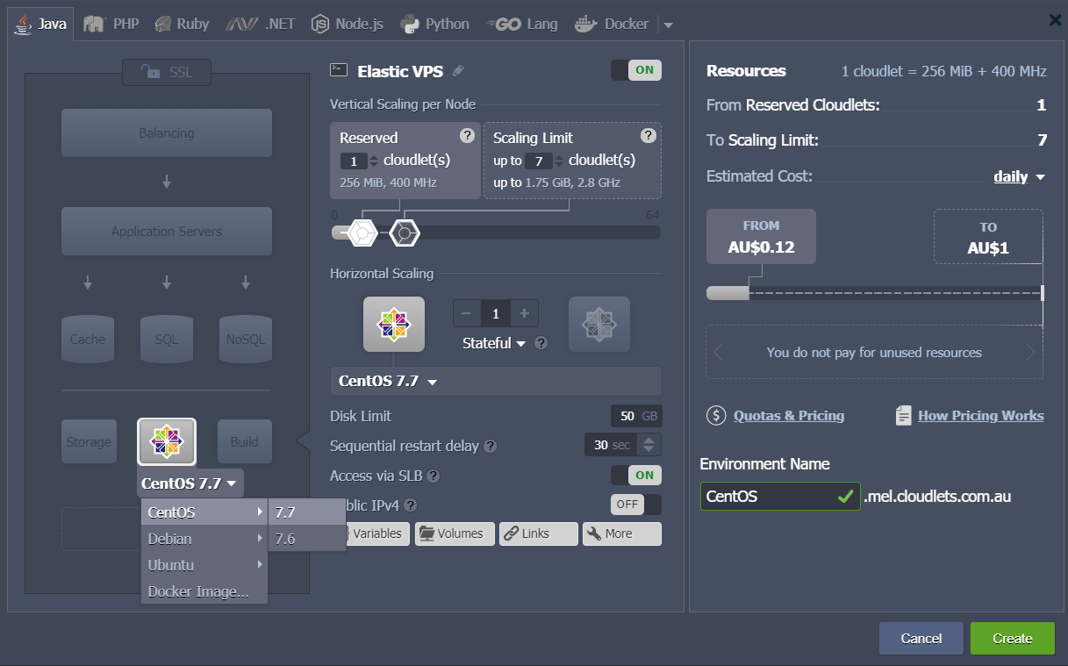
Task: Show help for Sequential restart delay
Action: point(491,446)
